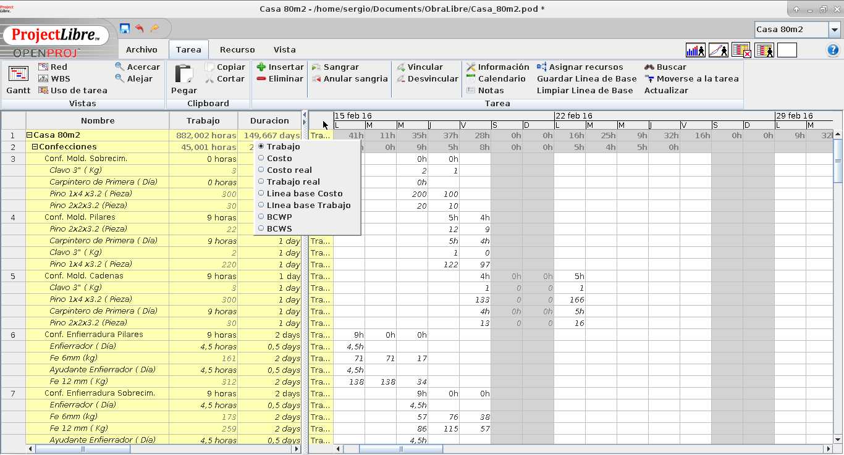Viewport: 844px width, 455px height.
Task: Click the ProjectLibre logo
Action: click(56, 35)
